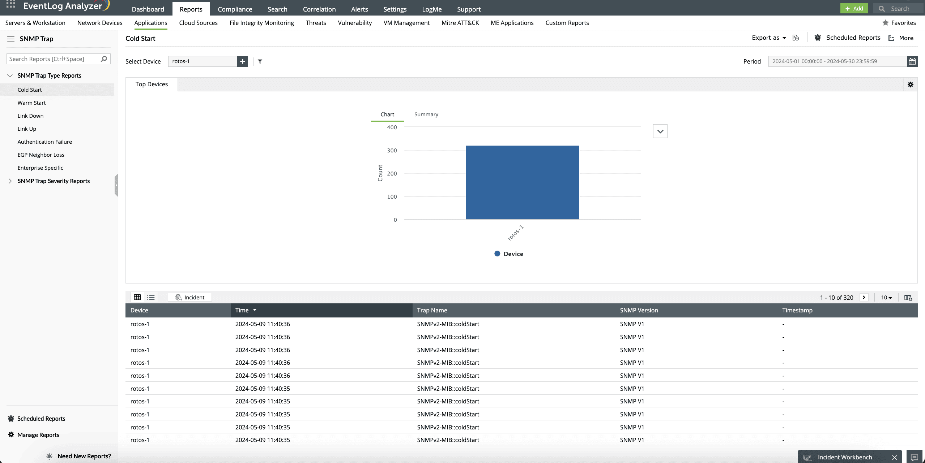Click the plus icon to add device
The width and height of the screenshot is (925, 463).
click(242, 61)
